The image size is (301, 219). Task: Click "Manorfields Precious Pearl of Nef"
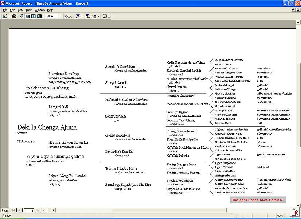pos(188,104)
